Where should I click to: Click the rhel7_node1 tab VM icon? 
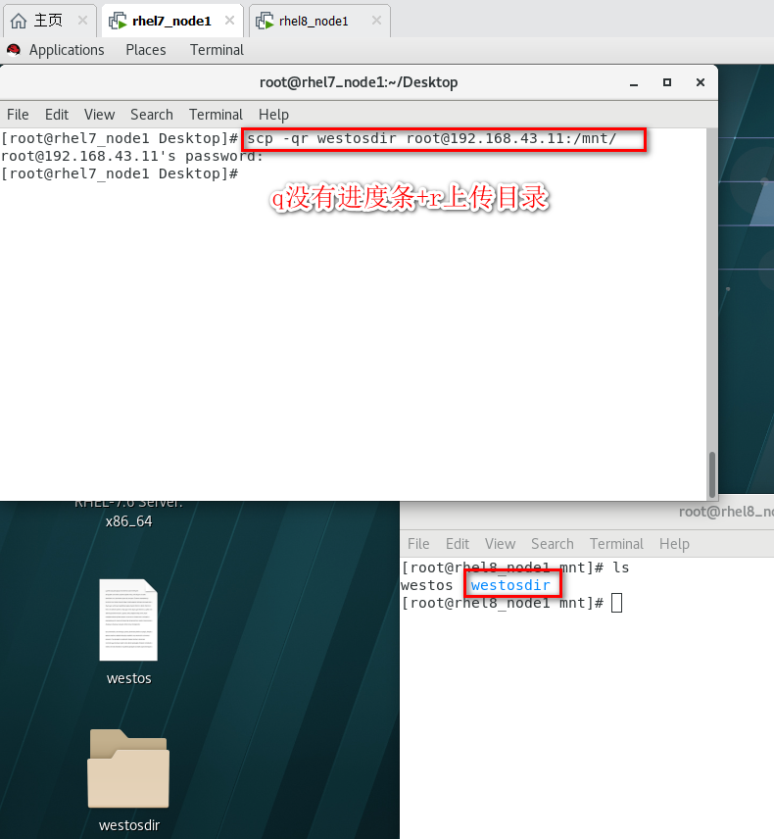coord(118,21)
